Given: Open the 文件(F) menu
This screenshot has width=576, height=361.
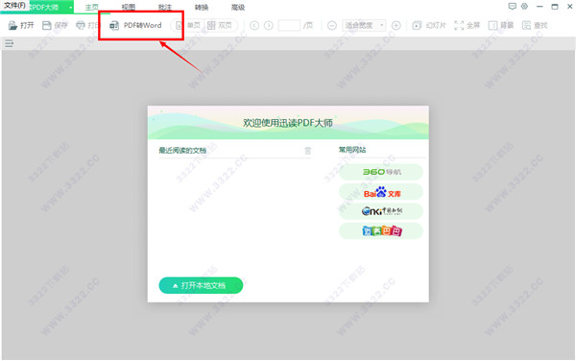Looking at the screenshot, I should tap(14, 6).
